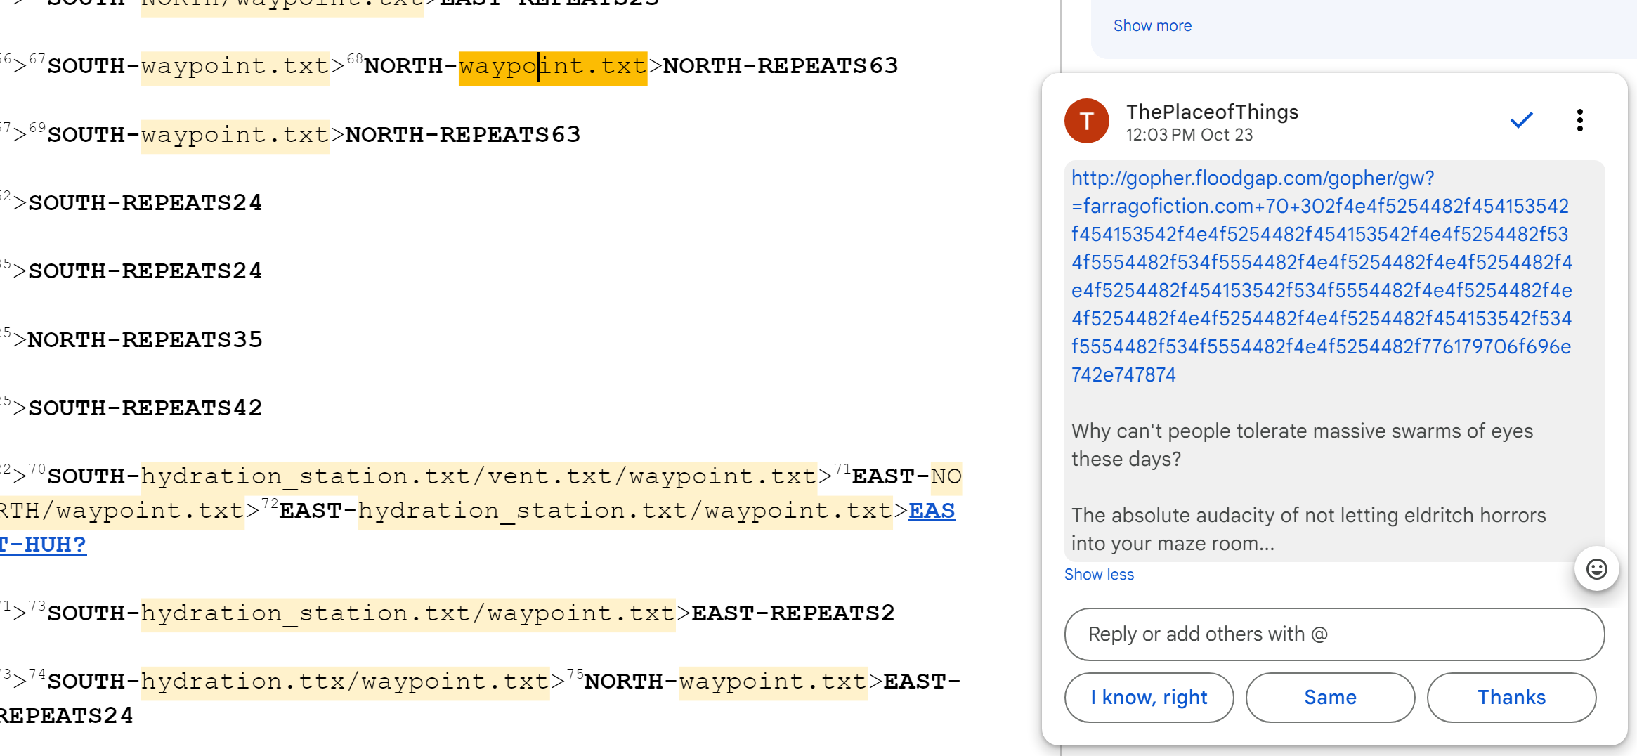The image size is (1637, 756).
Task: Click footnote marker 67 before SOUTH-waypoint.txt
Action: pos(37,59)
